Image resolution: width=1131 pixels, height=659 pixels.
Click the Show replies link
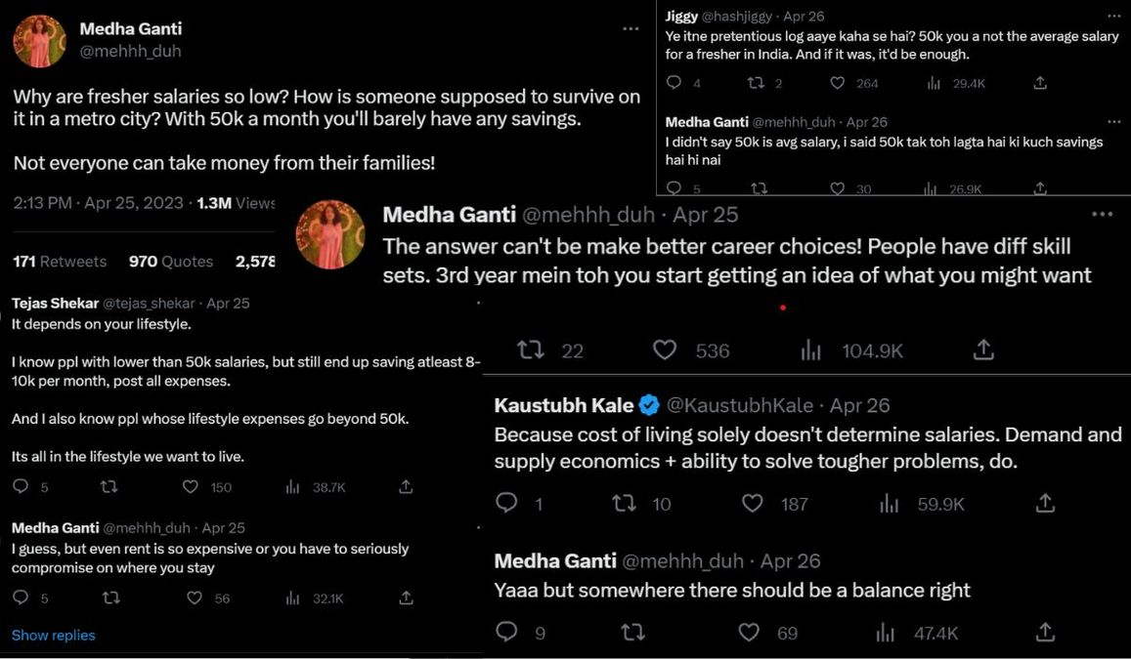tap(53, 635)
